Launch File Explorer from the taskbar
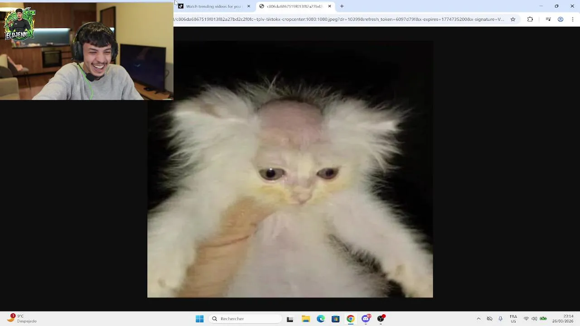The height and width of the screenshot is (326, 580). [305, 319]
